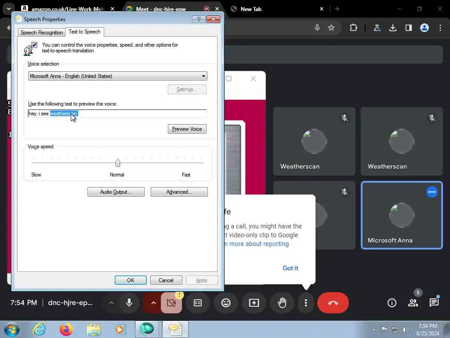Screen dimensions: 450x338
Task: Open Audio Output settings
Action: pyautogui.click(x=116, y=192)
